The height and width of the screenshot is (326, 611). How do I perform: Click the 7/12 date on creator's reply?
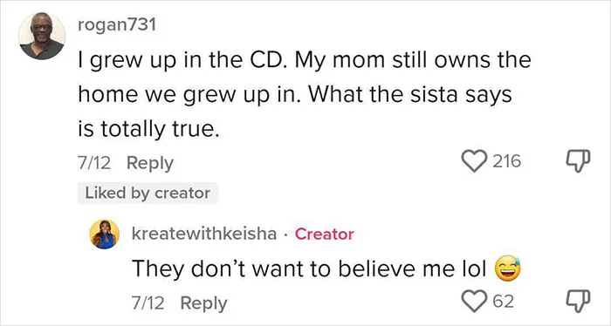148,303
